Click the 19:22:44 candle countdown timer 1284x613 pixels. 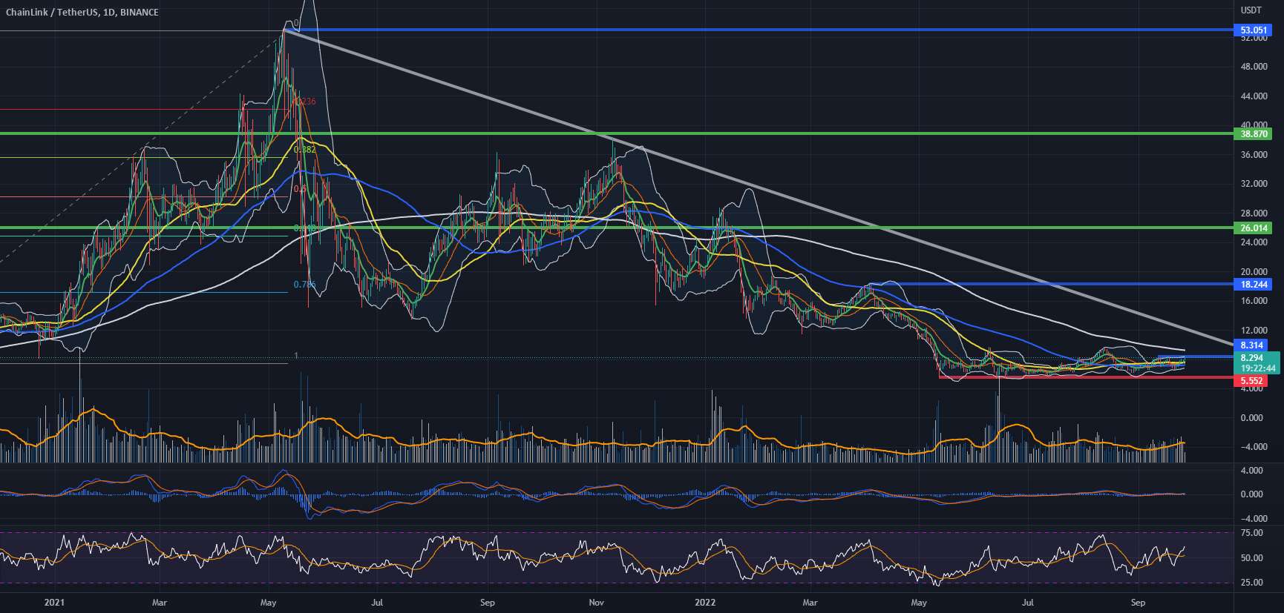(x=1257, y=368)
